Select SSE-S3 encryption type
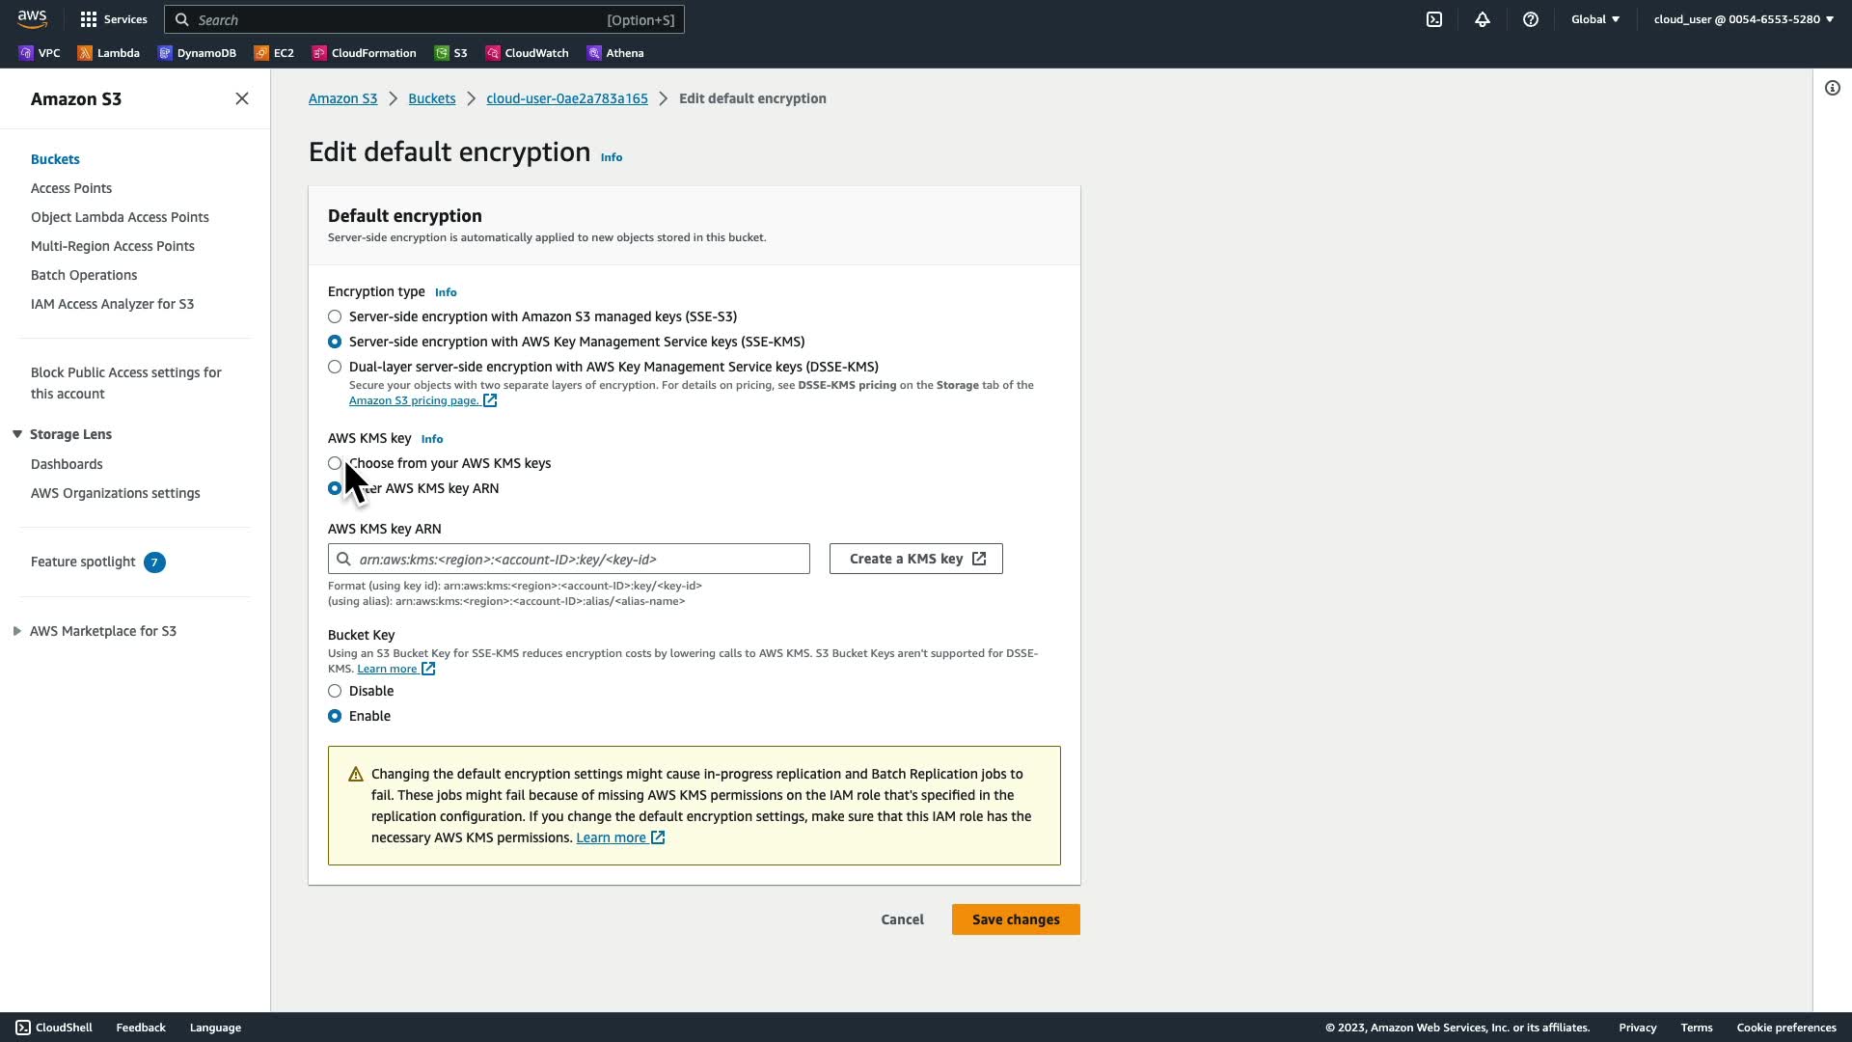Screen dimensions: 1852x1042 335,316
